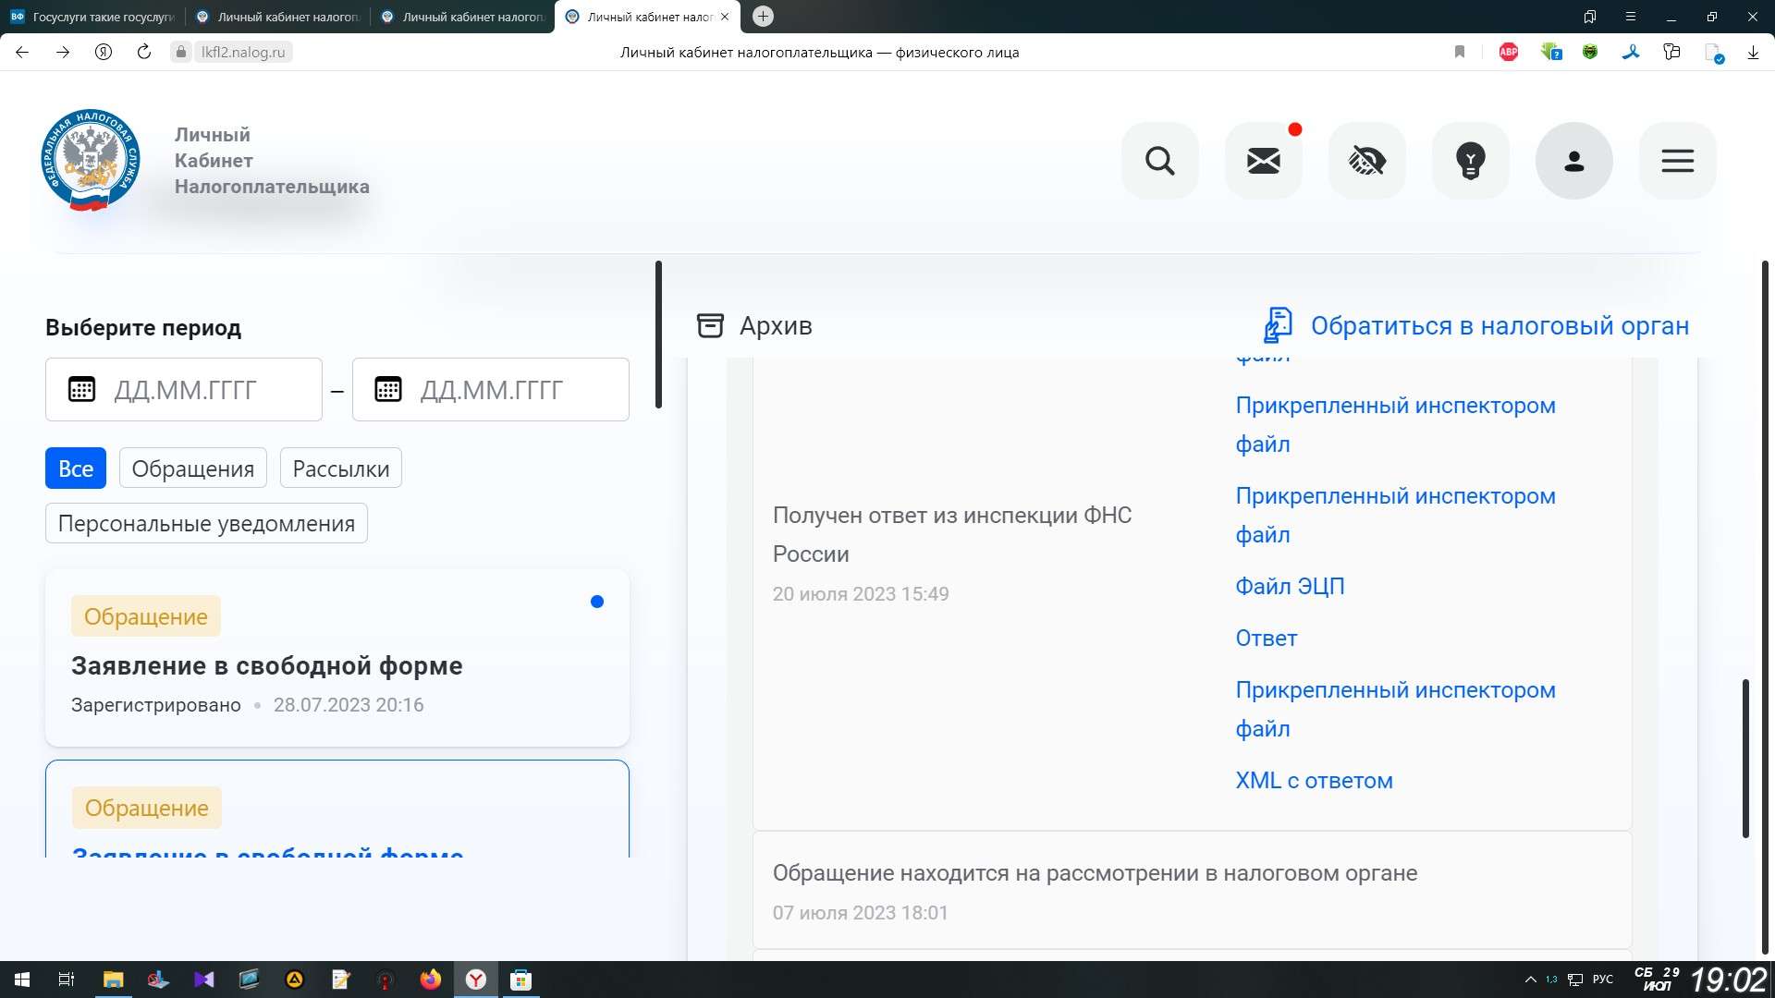Open the start date calendar picker
The width and height of the screenshot is (1775, 998).
[x=82, y=389]
